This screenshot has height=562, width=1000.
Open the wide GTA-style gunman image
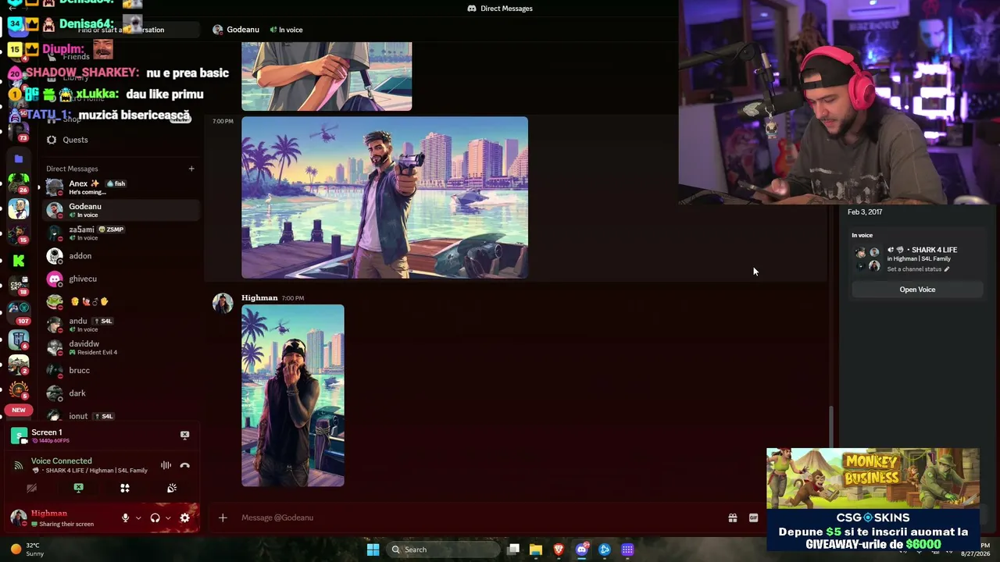click(384, 197)
